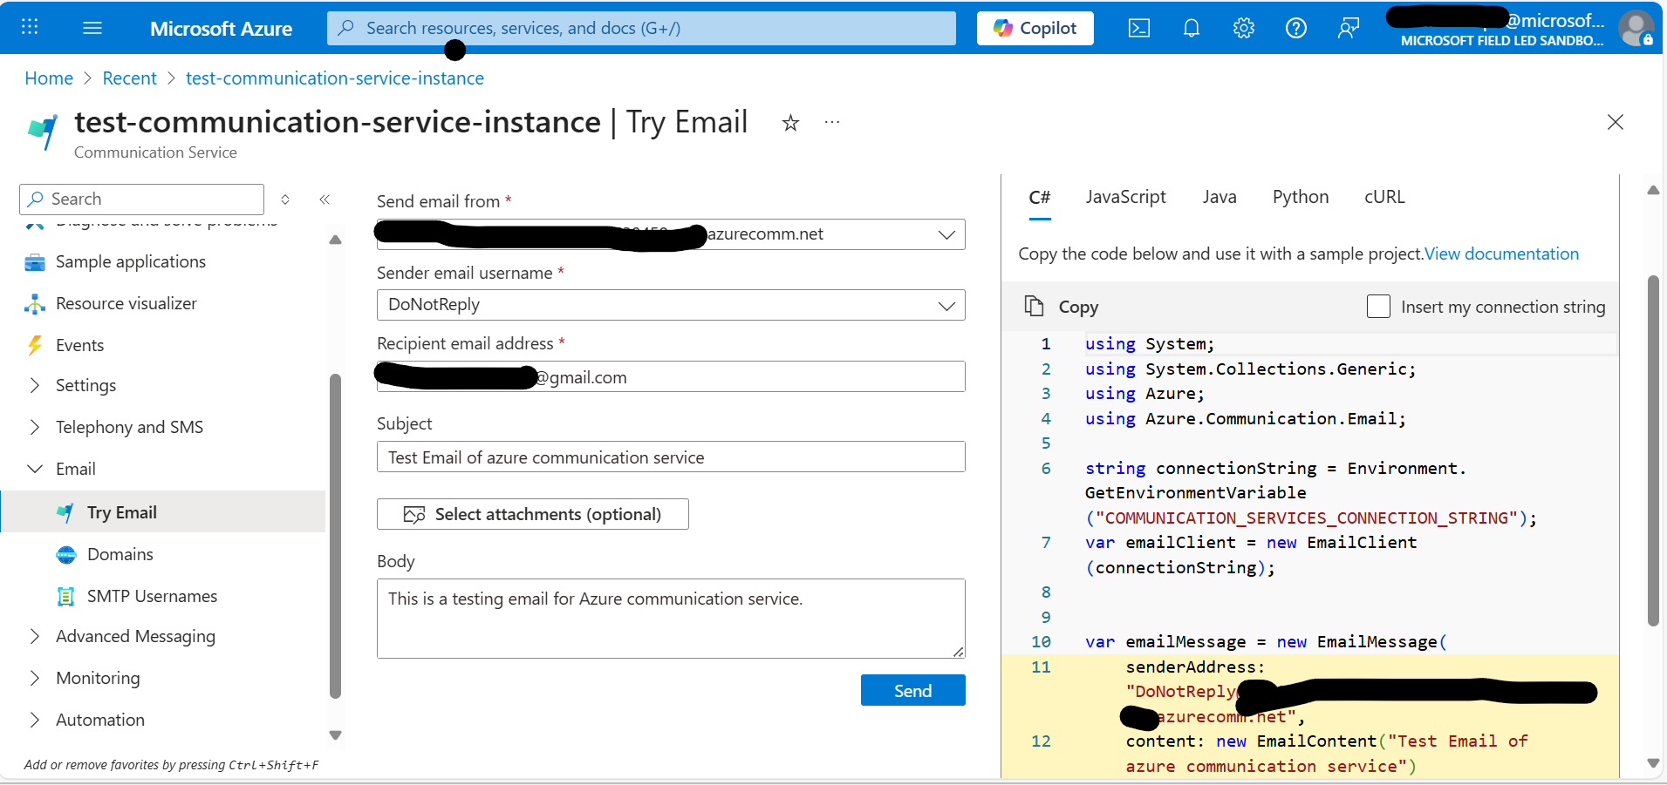The image size is (1667, 785).
Task: Open the Send email from dropdown
Action: tap(671, 234)
